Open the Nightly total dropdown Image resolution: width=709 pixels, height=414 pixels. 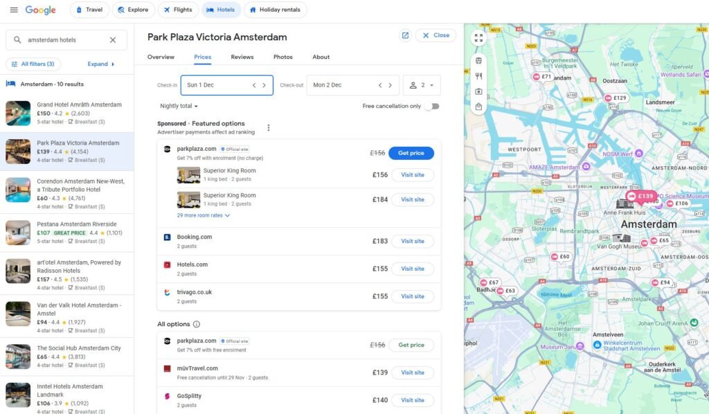(179, 106)
